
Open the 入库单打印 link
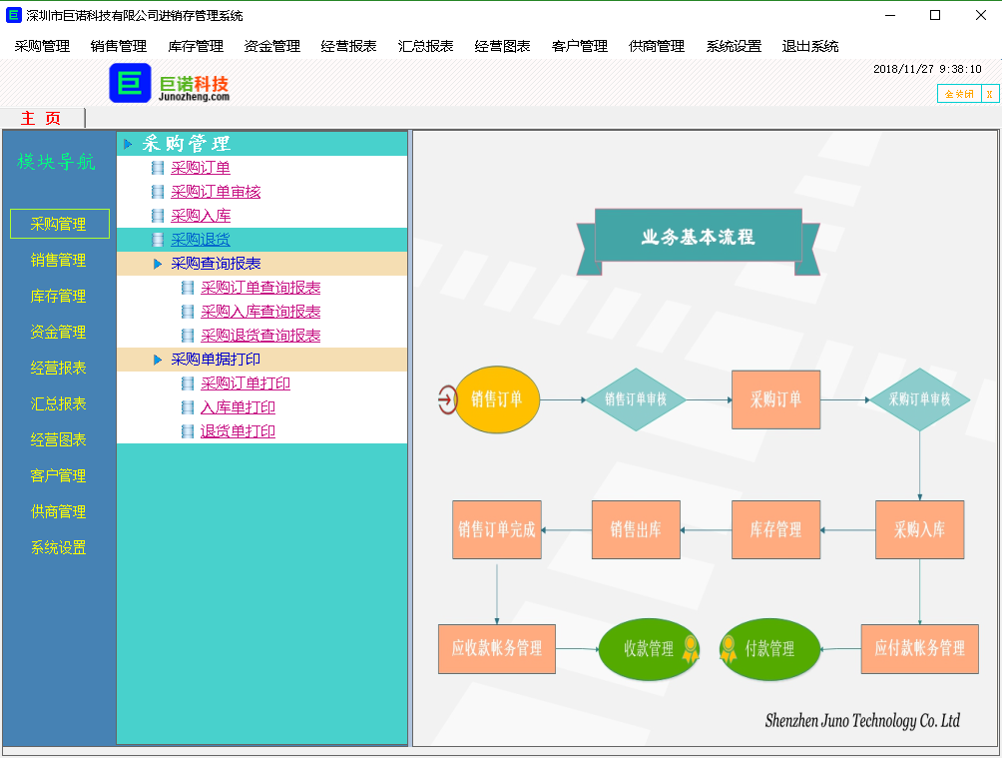point(238,406)
